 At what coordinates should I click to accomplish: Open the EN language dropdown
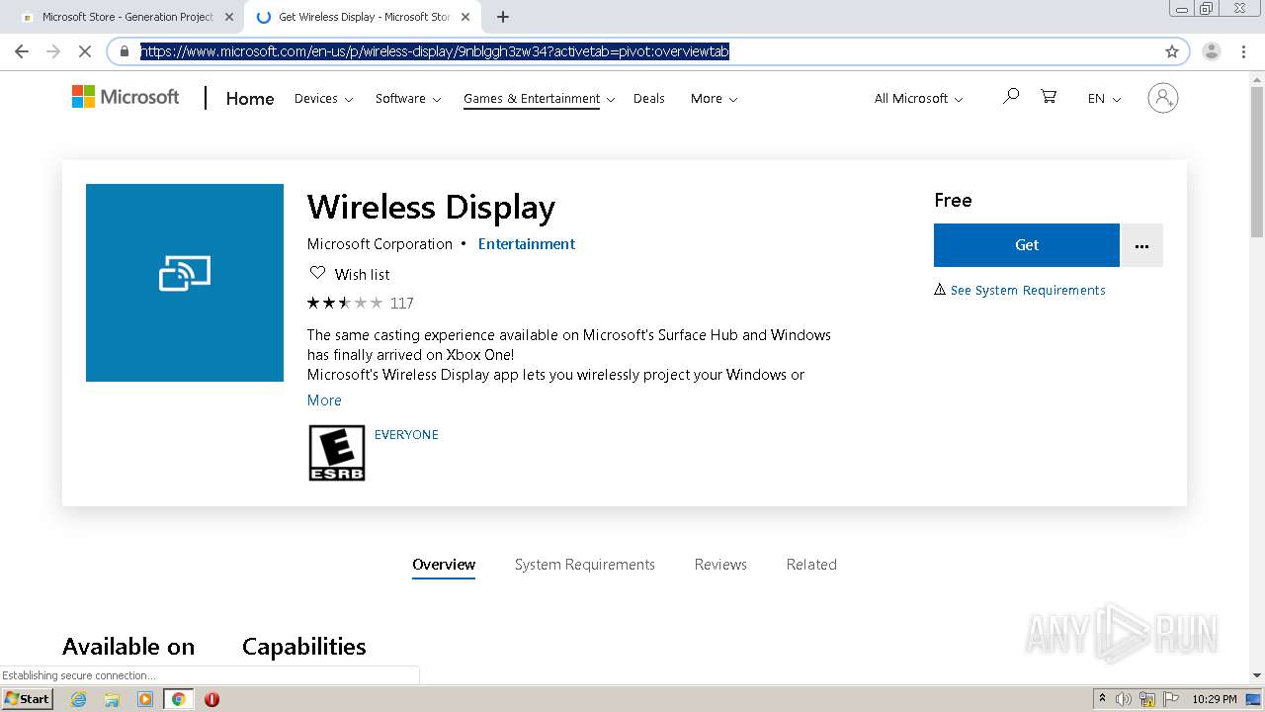1104,99
